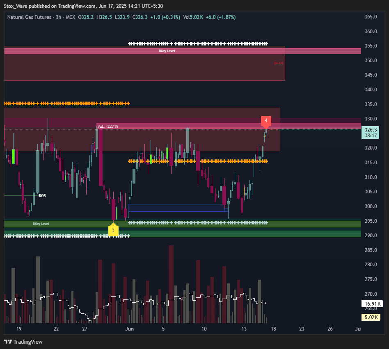
Task: Click the date label 10 on time axis
Action: click(204, 329)
